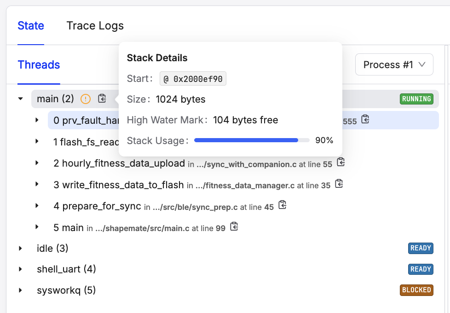Expand frame 5 main details
450x313 pixels.
coord(37,227)
